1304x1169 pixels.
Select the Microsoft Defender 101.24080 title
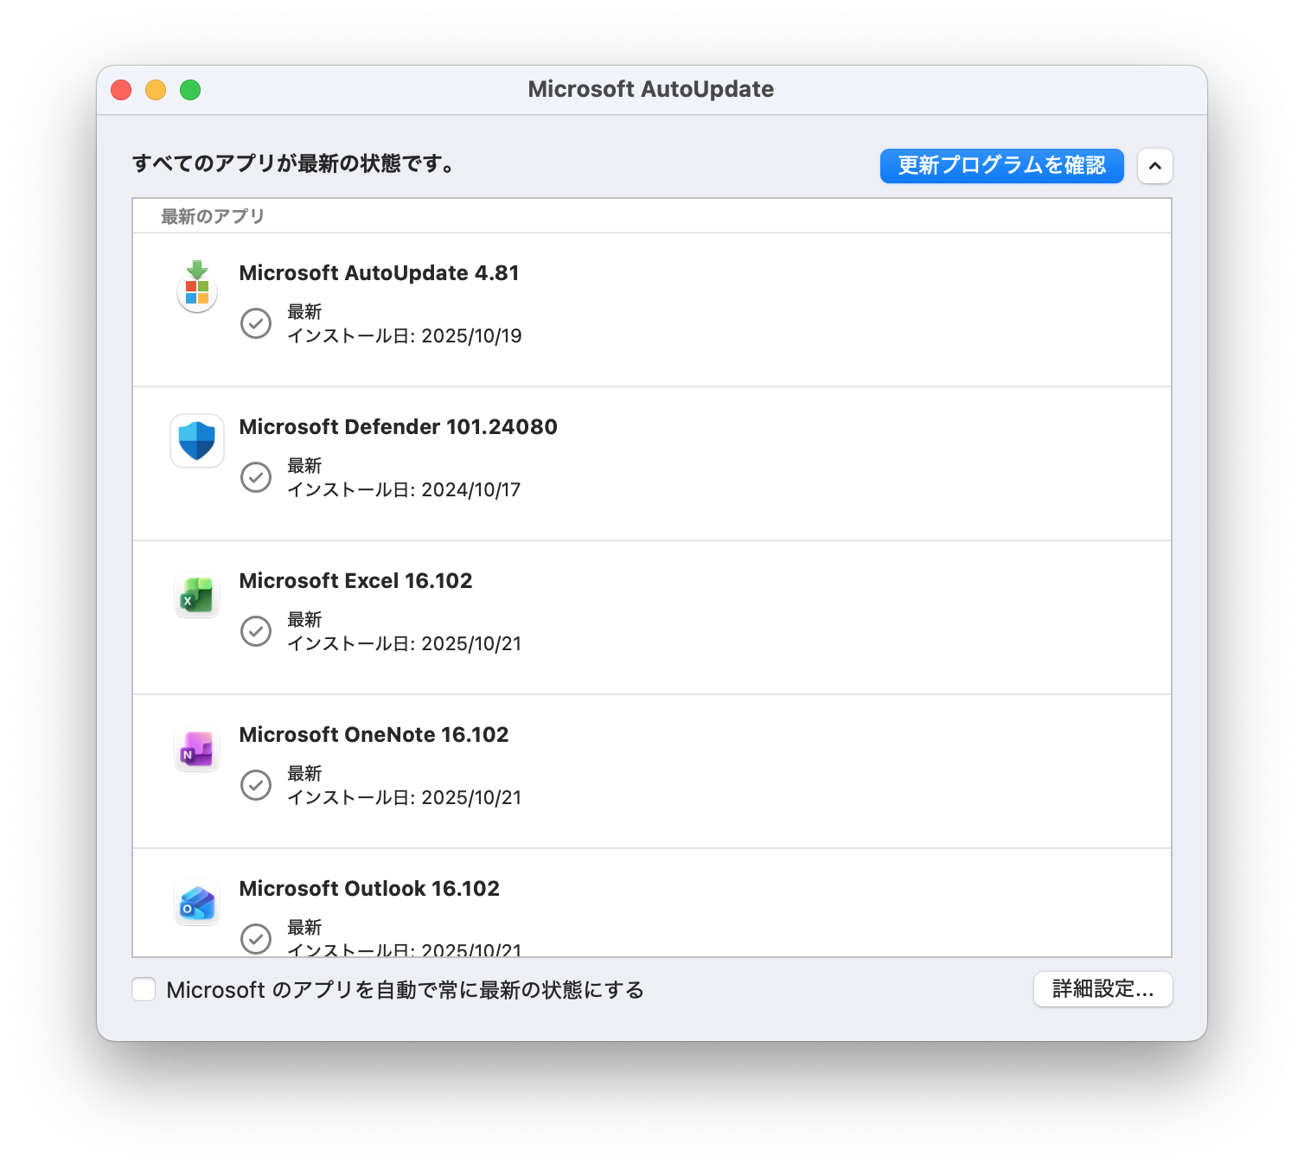coord(398,427)
